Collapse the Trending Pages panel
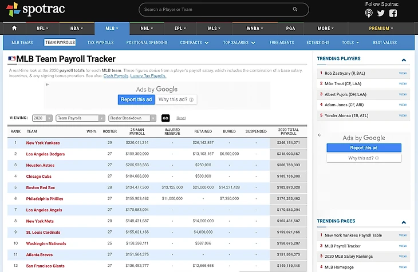The image size is (418, 272). (x=404, y=222)
